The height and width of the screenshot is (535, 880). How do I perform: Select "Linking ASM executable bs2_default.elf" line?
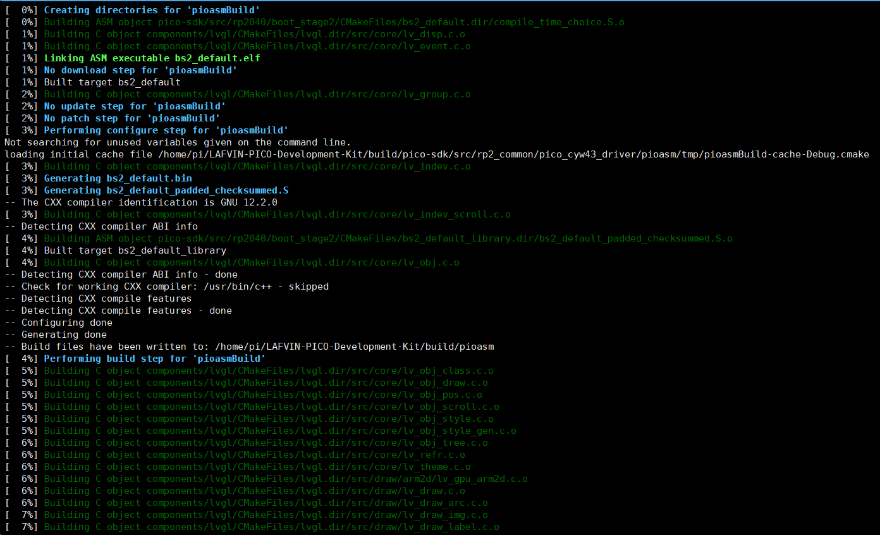tap(132, 58)
